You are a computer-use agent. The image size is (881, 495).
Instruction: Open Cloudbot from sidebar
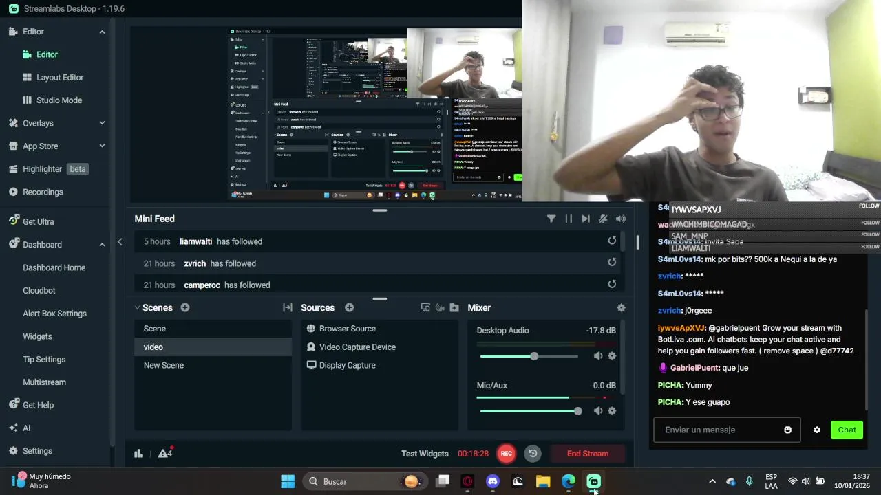pos(39,291)
